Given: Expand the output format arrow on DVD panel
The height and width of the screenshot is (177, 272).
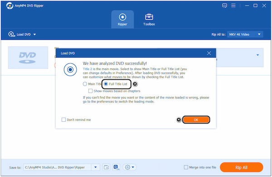Looking at the screenshot, I should coord(257,55).
